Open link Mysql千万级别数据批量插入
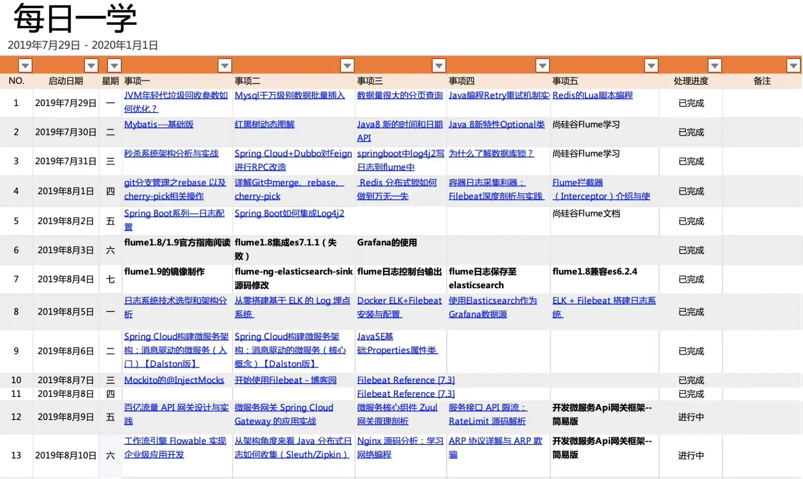803x479 pixels. (x=290, y=95)
